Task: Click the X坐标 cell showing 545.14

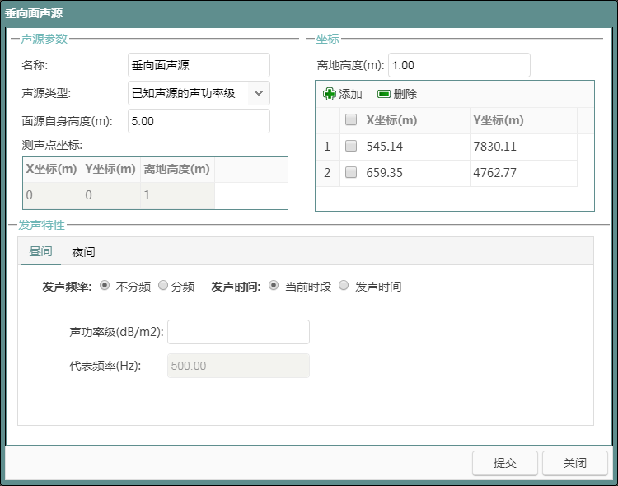Action: click(x=414, y=147)
